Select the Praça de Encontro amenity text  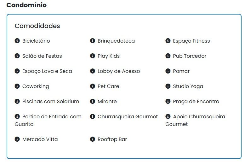(196, 102)
